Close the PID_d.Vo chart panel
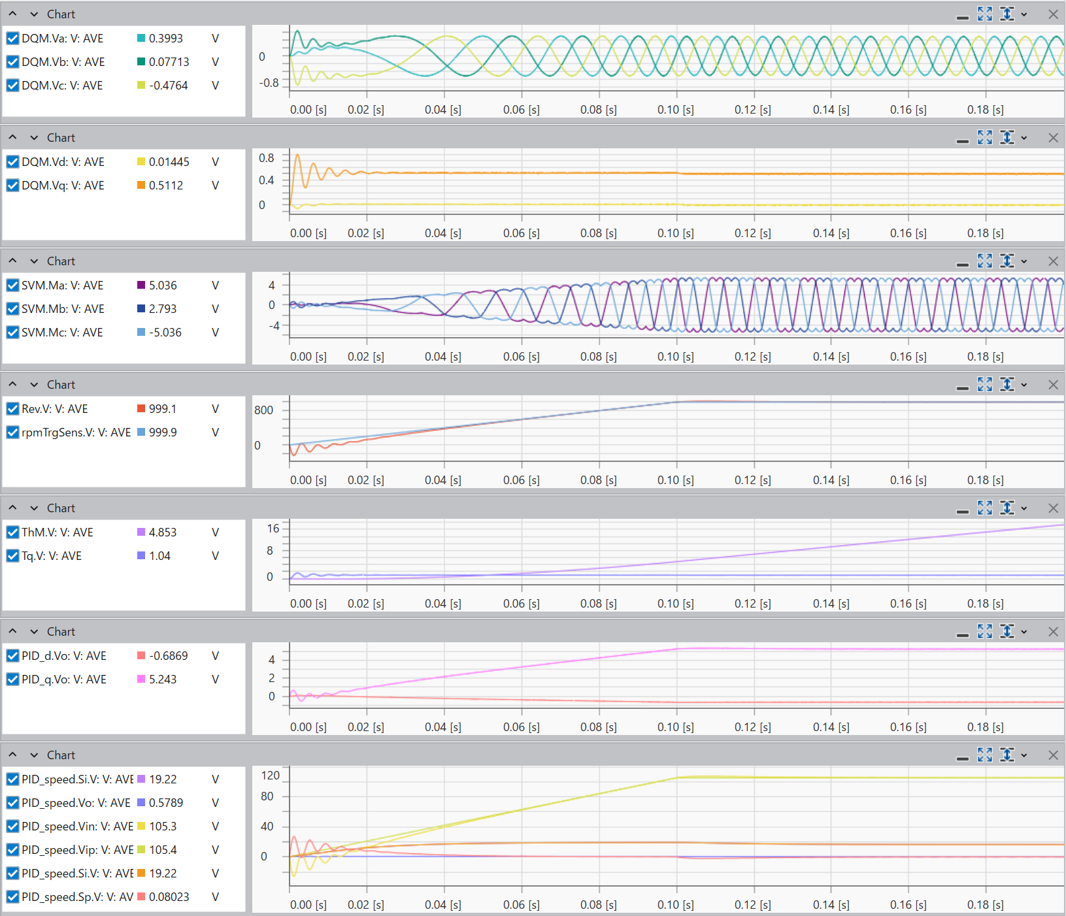 (x=1053, y=632)
